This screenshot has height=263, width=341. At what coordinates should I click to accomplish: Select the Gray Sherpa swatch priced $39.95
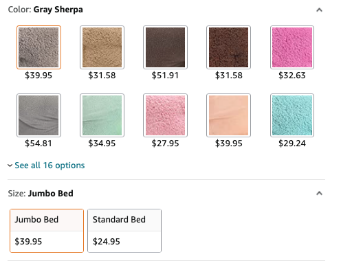point(38,47)
